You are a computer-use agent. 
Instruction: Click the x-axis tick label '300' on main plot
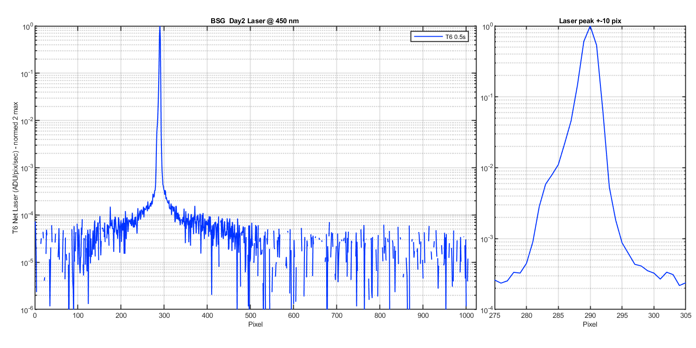tap(164, 316)
